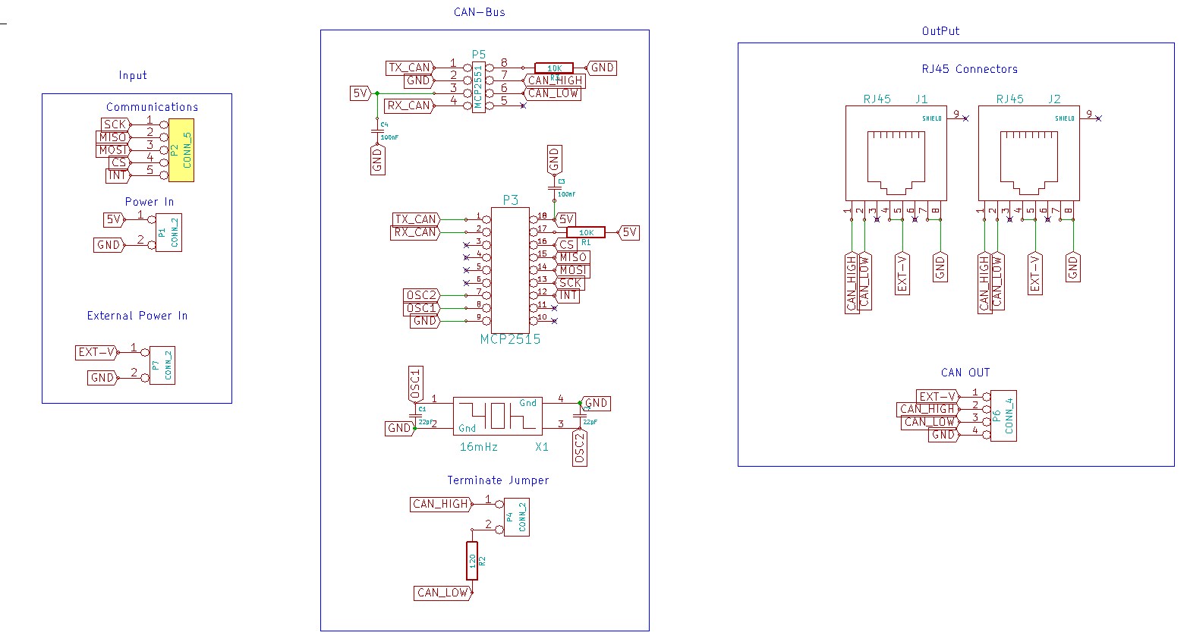This screenshot has height=642, width=1187.
Task: Click the EXT-V label in External Power In
Action: point(96,352)
